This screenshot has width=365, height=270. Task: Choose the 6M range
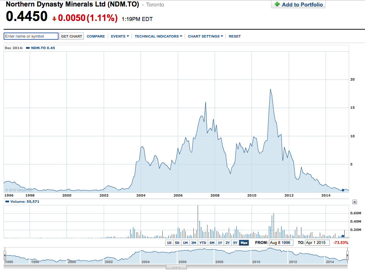pyautogui.click(x=212, y=243)
